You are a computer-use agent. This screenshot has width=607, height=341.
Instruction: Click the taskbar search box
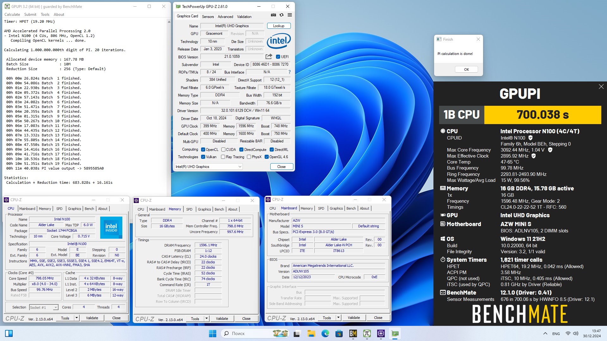point(255,333)
